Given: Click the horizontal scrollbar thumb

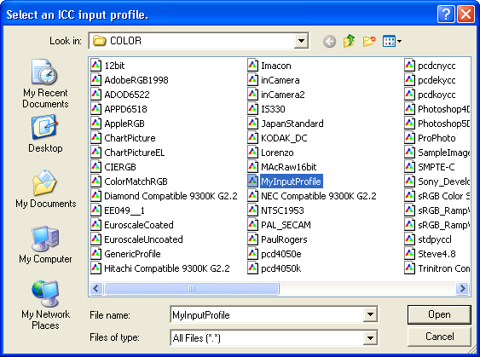Looking at the screenshot, I should coord(192,288).
